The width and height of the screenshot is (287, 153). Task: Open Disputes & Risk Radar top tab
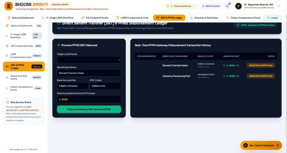(204, 18)
